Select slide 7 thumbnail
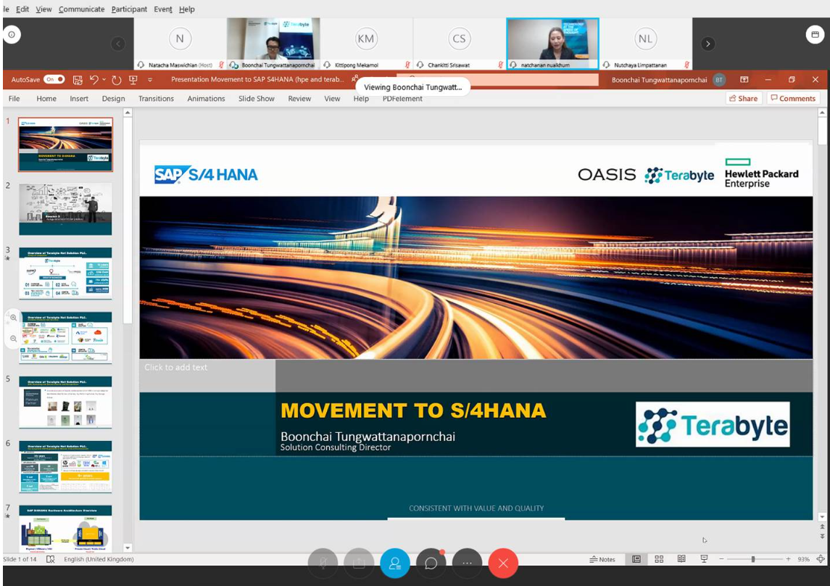 [66, 528]
